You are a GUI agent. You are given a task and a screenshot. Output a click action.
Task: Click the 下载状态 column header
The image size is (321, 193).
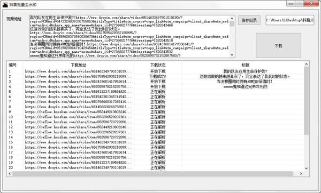point(158,65)
